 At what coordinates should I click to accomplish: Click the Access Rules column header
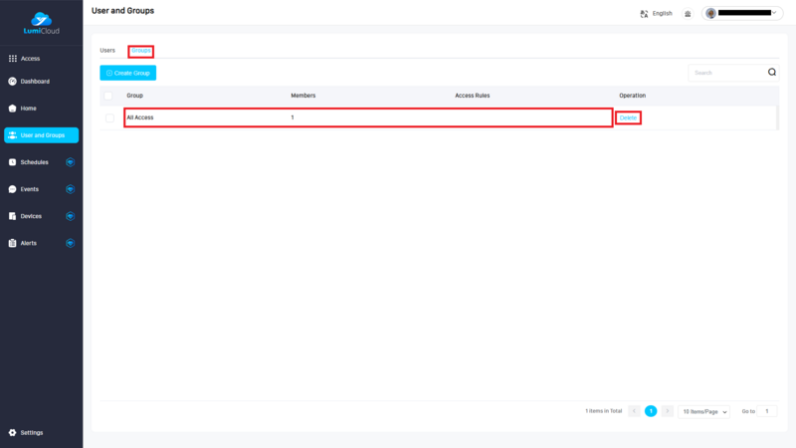[x=472, y=96]
